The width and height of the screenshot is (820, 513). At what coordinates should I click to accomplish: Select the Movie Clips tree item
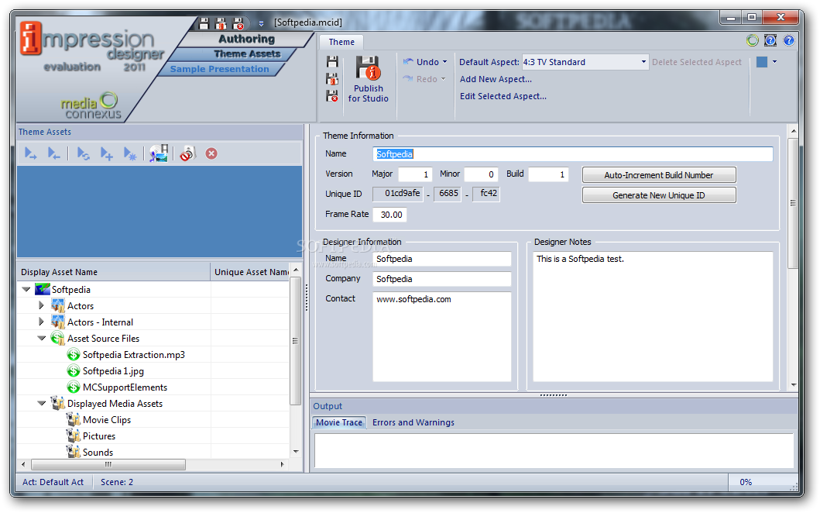[x=107, y=420]
